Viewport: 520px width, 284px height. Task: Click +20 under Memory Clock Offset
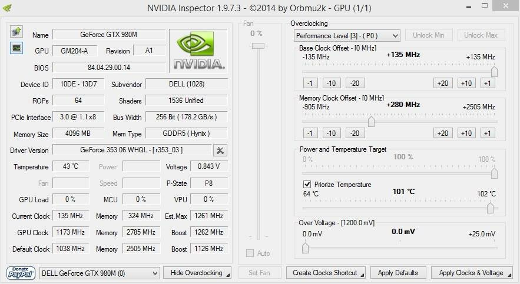point(443,133)
